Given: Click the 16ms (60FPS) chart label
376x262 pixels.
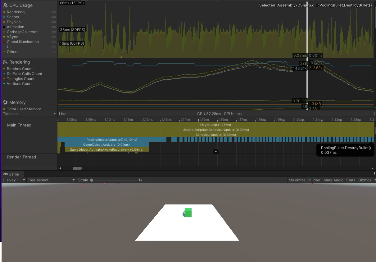Looking at the screenshot, I should coord(72,43).
